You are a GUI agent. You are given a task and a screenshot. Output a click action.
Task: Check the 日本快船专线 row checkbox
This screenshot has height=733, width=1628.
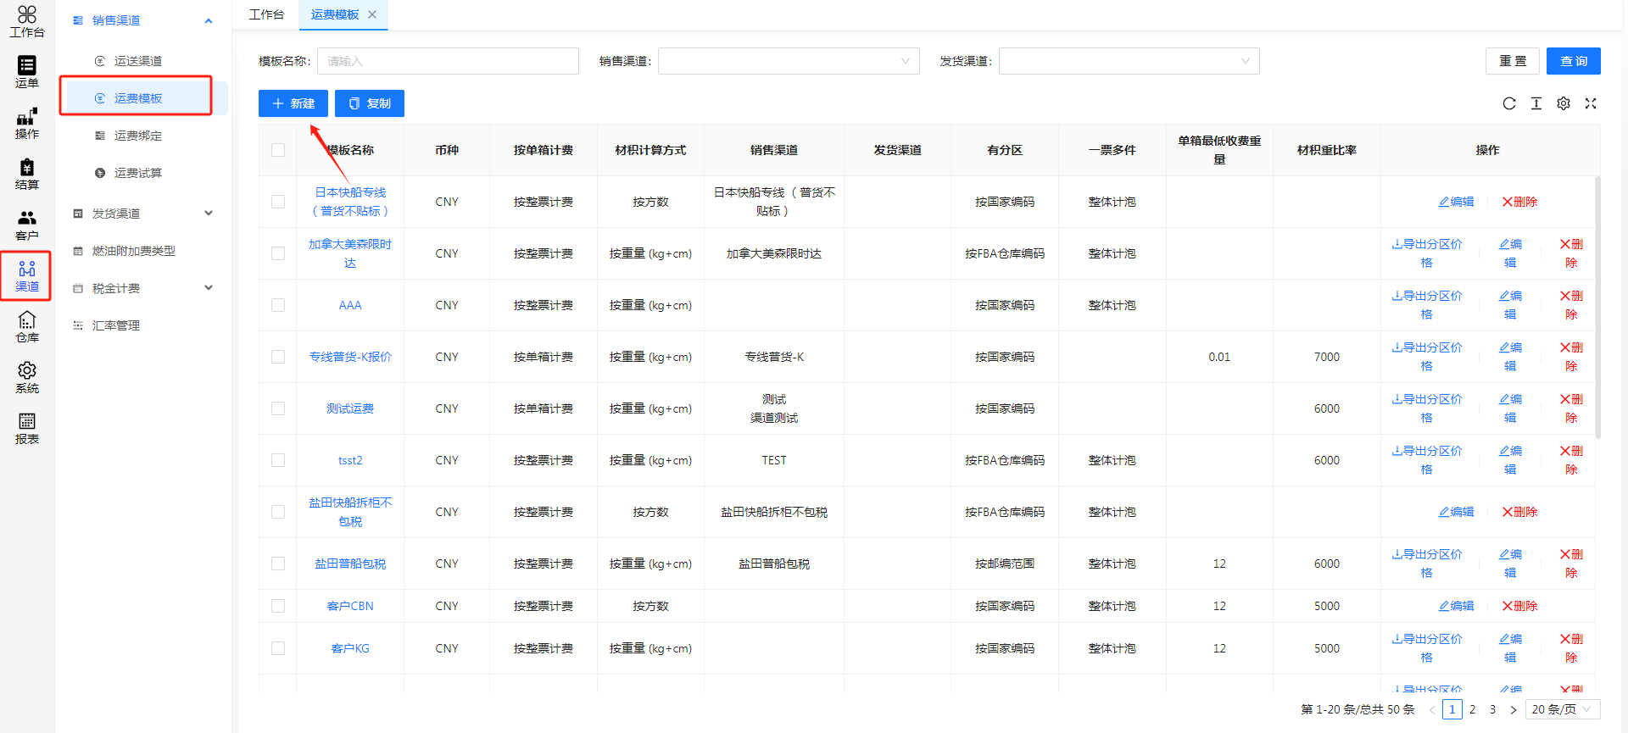278,202
